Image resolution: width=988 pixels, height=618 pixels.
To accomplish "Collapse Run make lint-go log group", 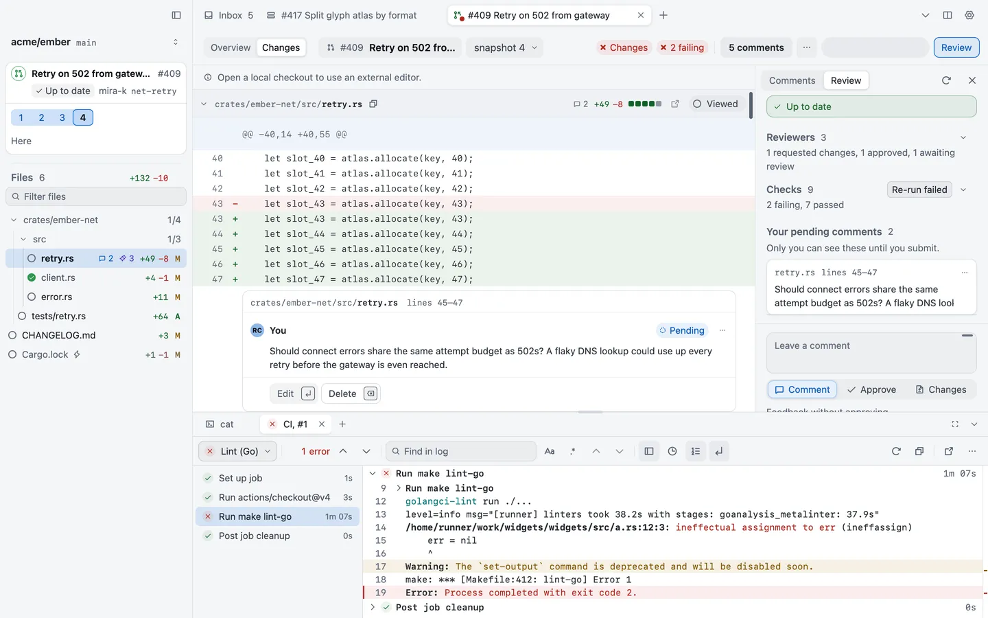I will [x=373, y=474].
